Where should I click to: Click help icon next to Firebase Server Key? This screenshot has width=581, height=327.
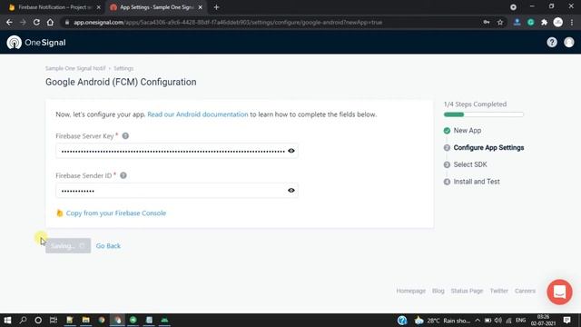(x=125, y=136)
